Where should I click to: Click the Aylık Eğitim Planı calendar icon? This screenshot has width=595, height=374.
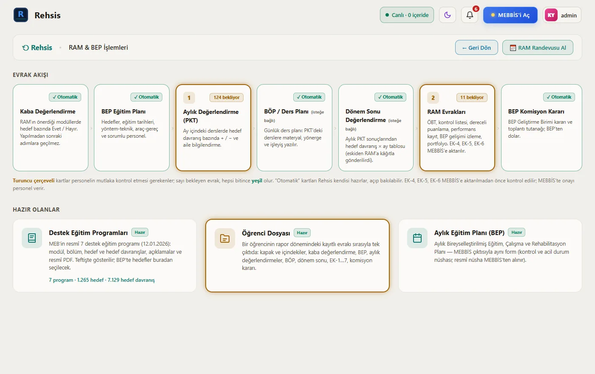click(417, 238)
